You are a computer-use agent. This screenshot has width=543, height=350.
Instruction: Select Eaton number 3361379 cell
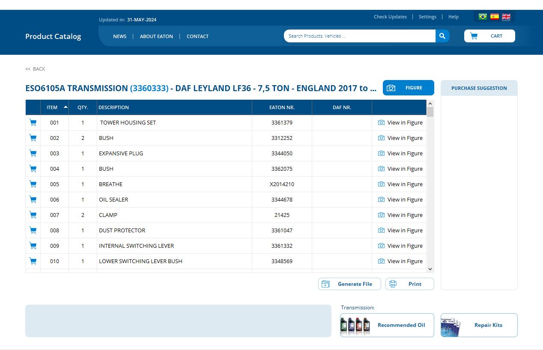coord(282,122)
